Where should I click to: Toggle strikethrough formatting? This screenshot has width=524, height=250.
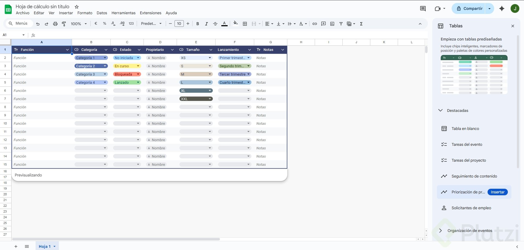(x=215, y=24)
